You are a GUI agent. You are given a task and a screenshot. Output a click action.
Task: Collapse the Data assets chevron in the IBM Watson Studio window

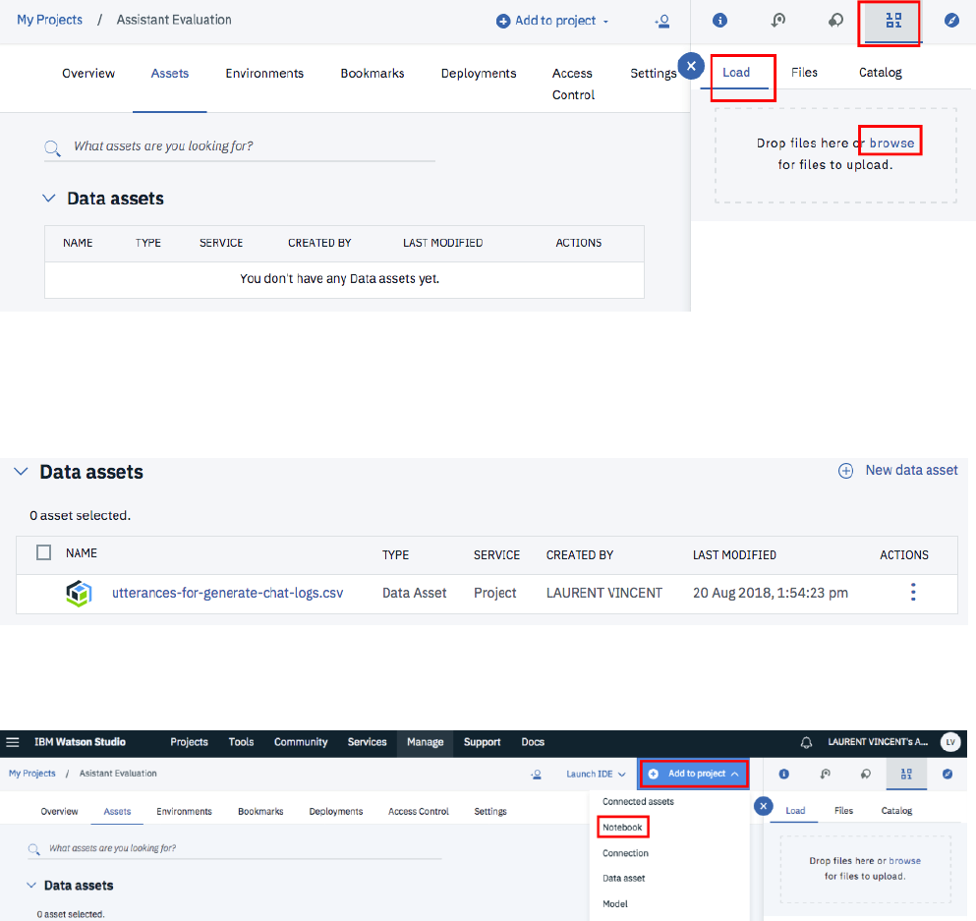31,885
